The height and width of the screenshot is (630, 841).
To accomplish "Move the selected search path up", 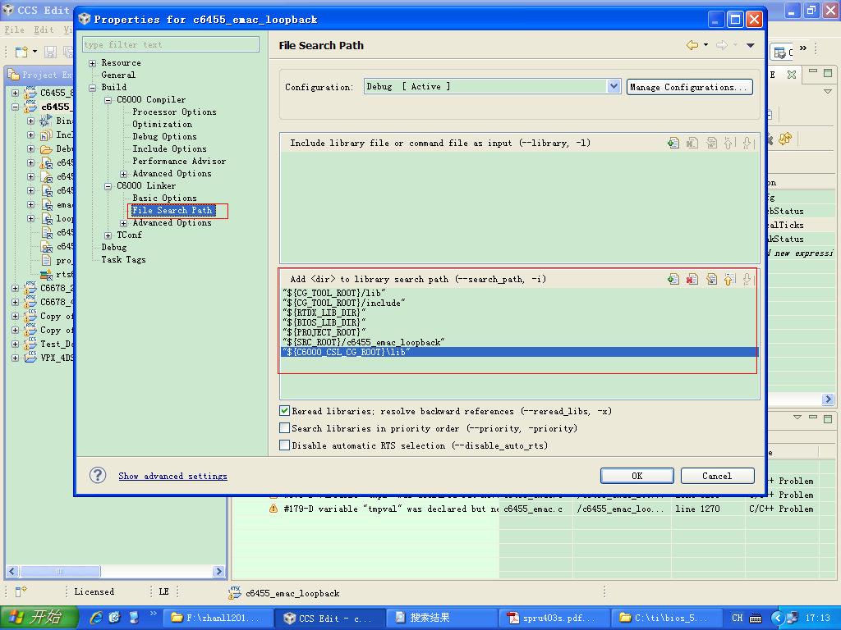I will pos(729,279).
